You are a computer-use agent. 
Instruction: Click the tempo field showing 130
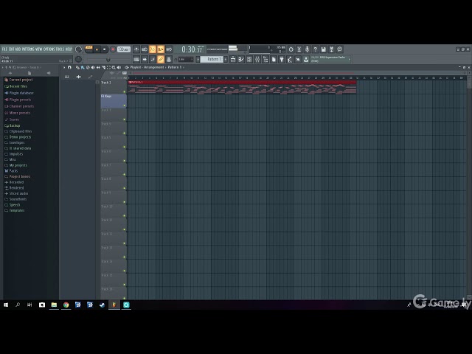point(123,49)
